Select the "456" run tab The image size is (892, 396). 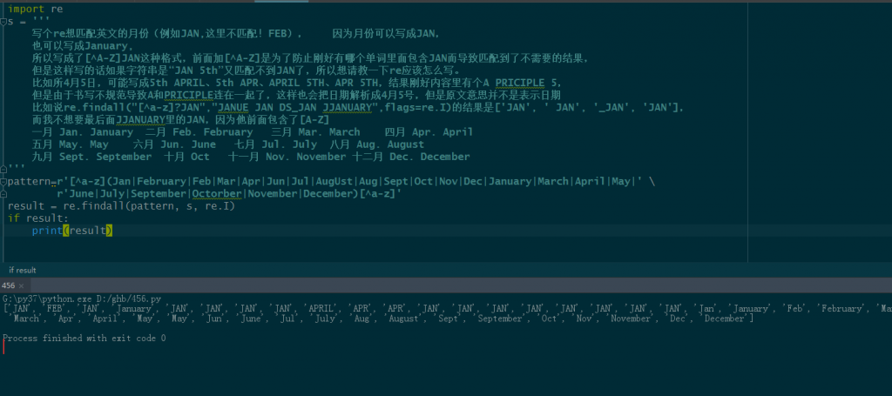point(9,285)
